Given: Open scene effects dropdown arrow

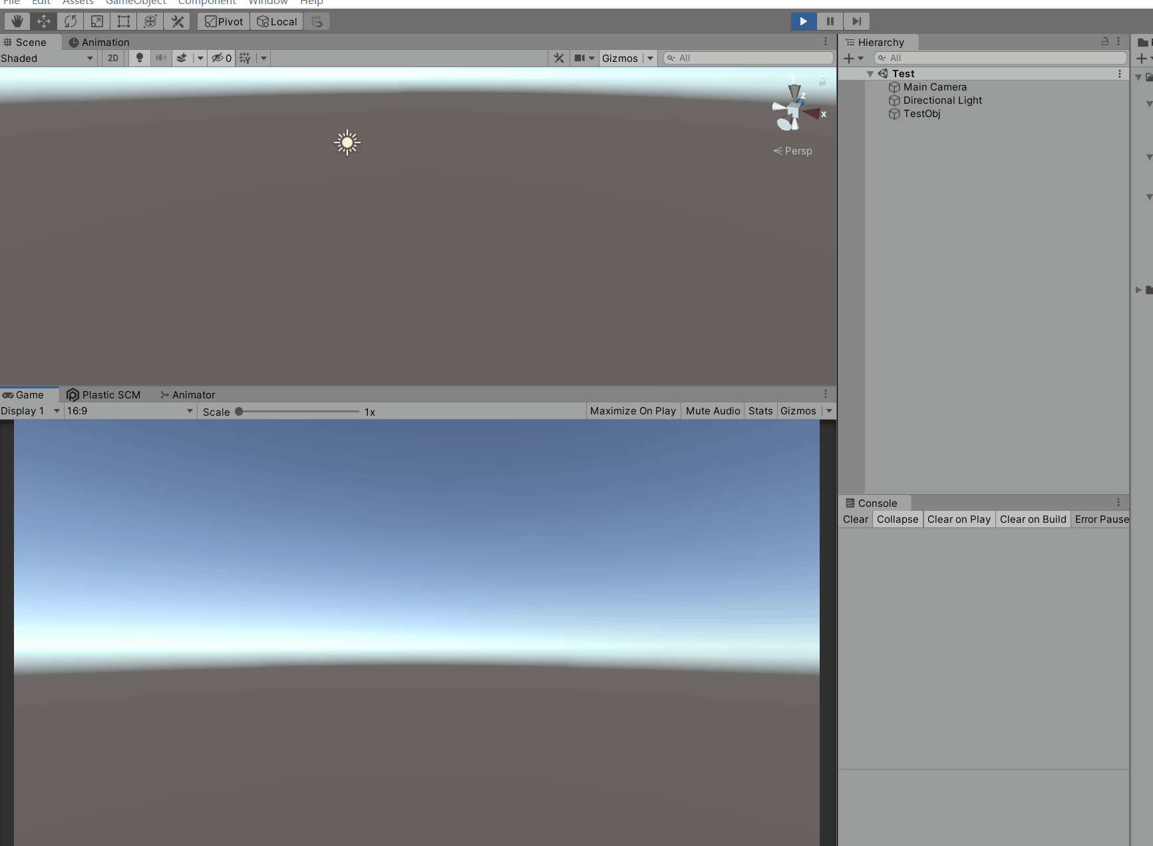Looking at the screenshot, I should pyautogui.click(x=200, y=58).
